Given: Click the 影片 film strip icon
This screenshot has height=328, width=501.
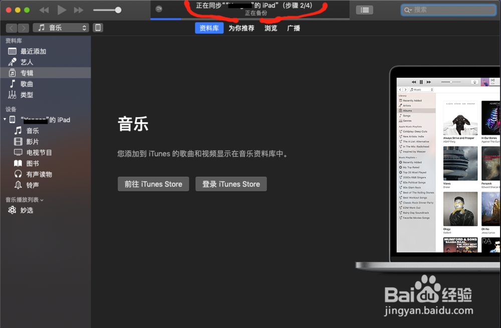Looking at the screenshot, I should [x=18, y=142].
